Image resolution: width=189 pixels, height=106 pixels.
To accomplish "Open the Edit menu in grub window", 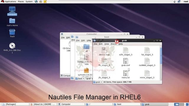I will click(x=101, y=44).
